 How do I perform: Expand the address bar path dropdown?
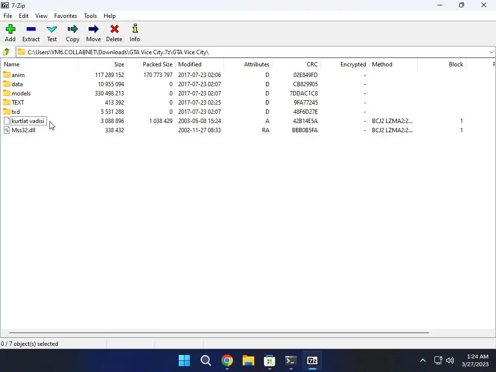tap(491, 52)
